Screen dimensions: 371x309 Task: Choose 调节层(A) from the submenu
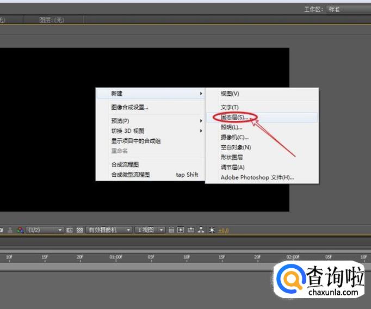232,167
